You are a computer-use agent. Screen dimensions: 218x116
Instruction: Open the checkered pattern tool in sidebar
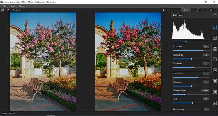click(215, 59)
